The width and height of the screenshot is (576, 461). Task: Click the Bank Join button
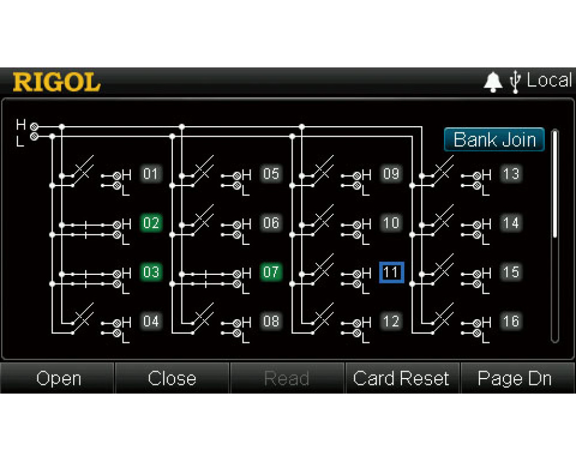tap(494, 139)
